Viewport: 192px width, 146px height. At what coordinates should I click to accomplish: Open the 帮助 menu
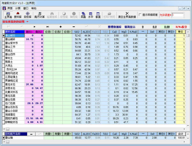coord(34,8)
